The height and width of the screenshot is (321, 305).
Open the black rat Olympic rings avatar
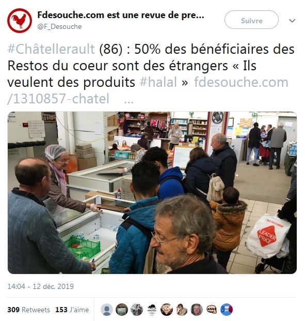(x=152, y=310)
